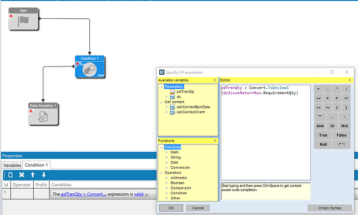358x215 pixels.
Task: Expand the ds tree node
Action: pyautogui.click(x=167, y=97)
